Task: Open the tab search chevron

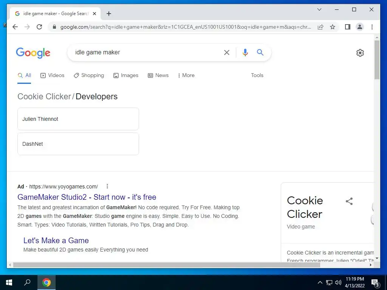Action: (319, 9)
